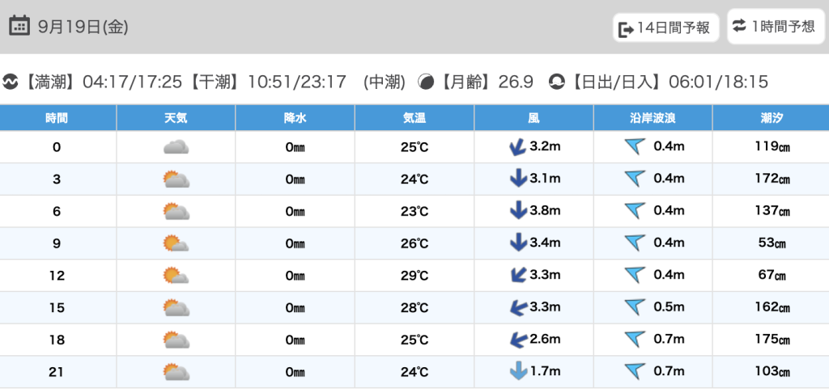Select the 沿岸波浪 column header
The image size is (829, 389).
pos(653,118)
